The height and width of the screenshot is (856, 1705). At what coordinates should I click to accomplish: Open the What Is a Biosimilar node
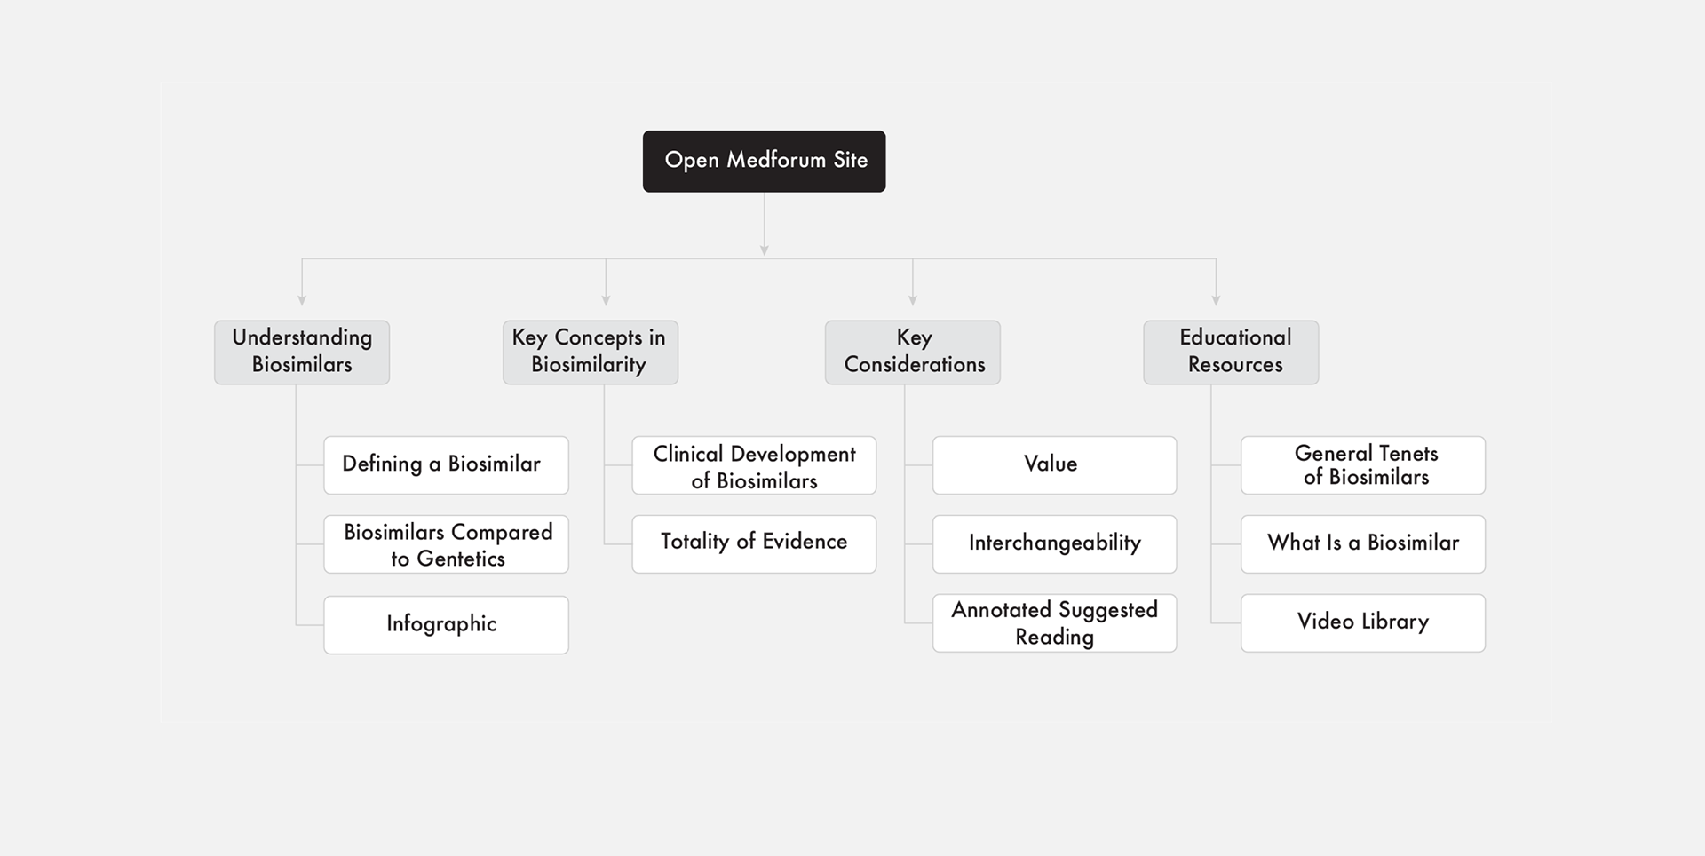click(x=1363, y=544)
